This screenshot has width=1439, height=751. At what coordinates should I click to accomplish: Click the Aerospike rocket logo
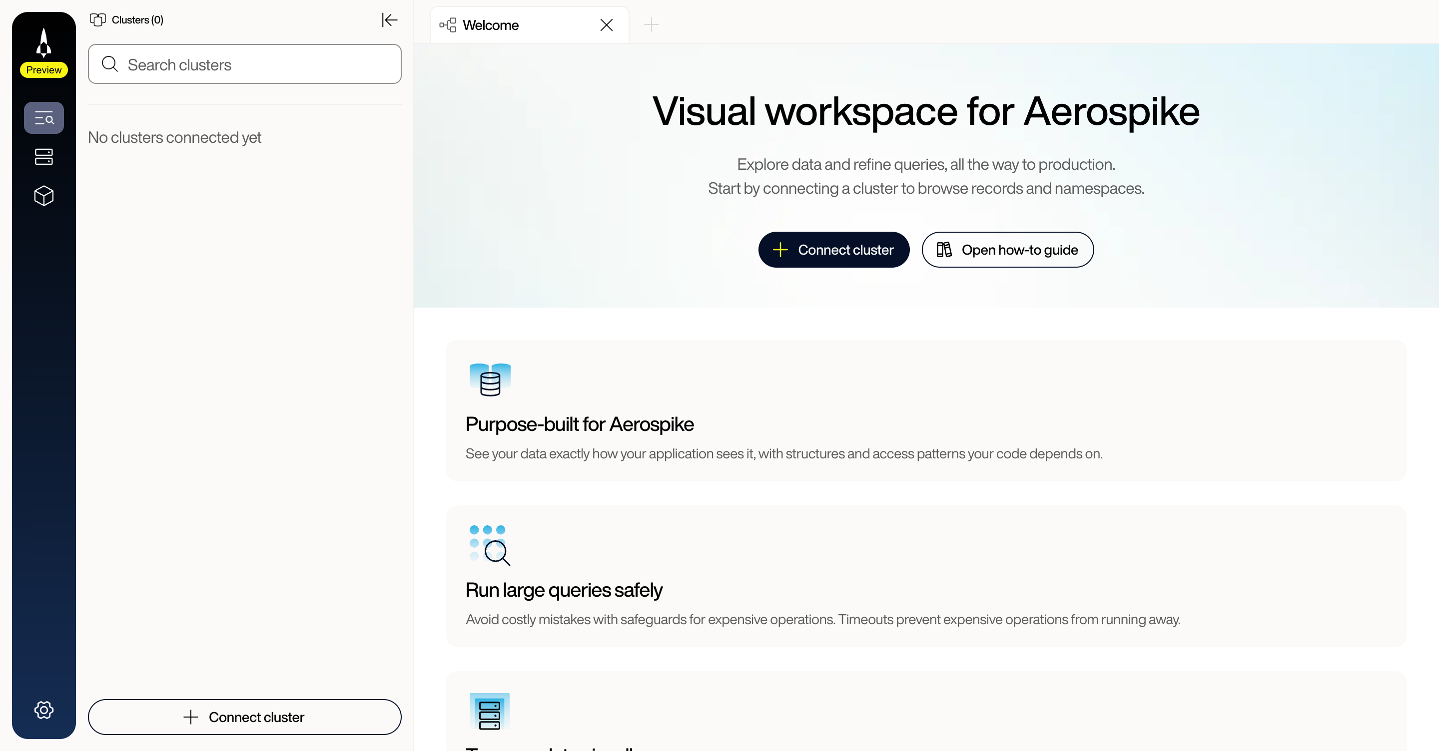(43, 42)
